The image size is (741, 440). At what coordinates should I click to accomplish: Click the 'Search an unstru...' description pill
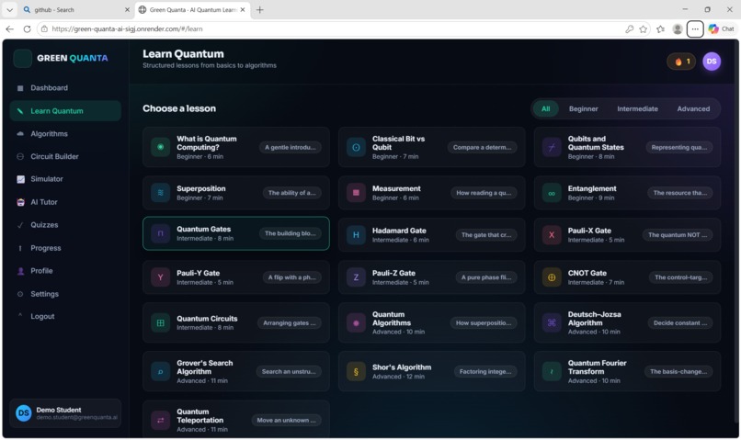[289, 371]
